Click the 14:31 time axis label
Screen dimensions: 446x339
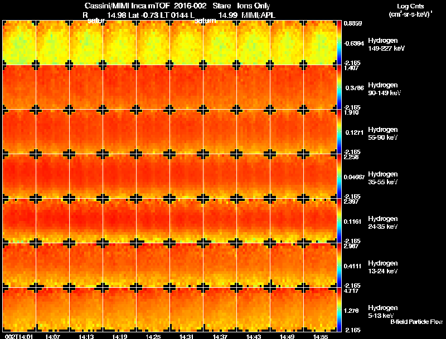coord(187,337)
